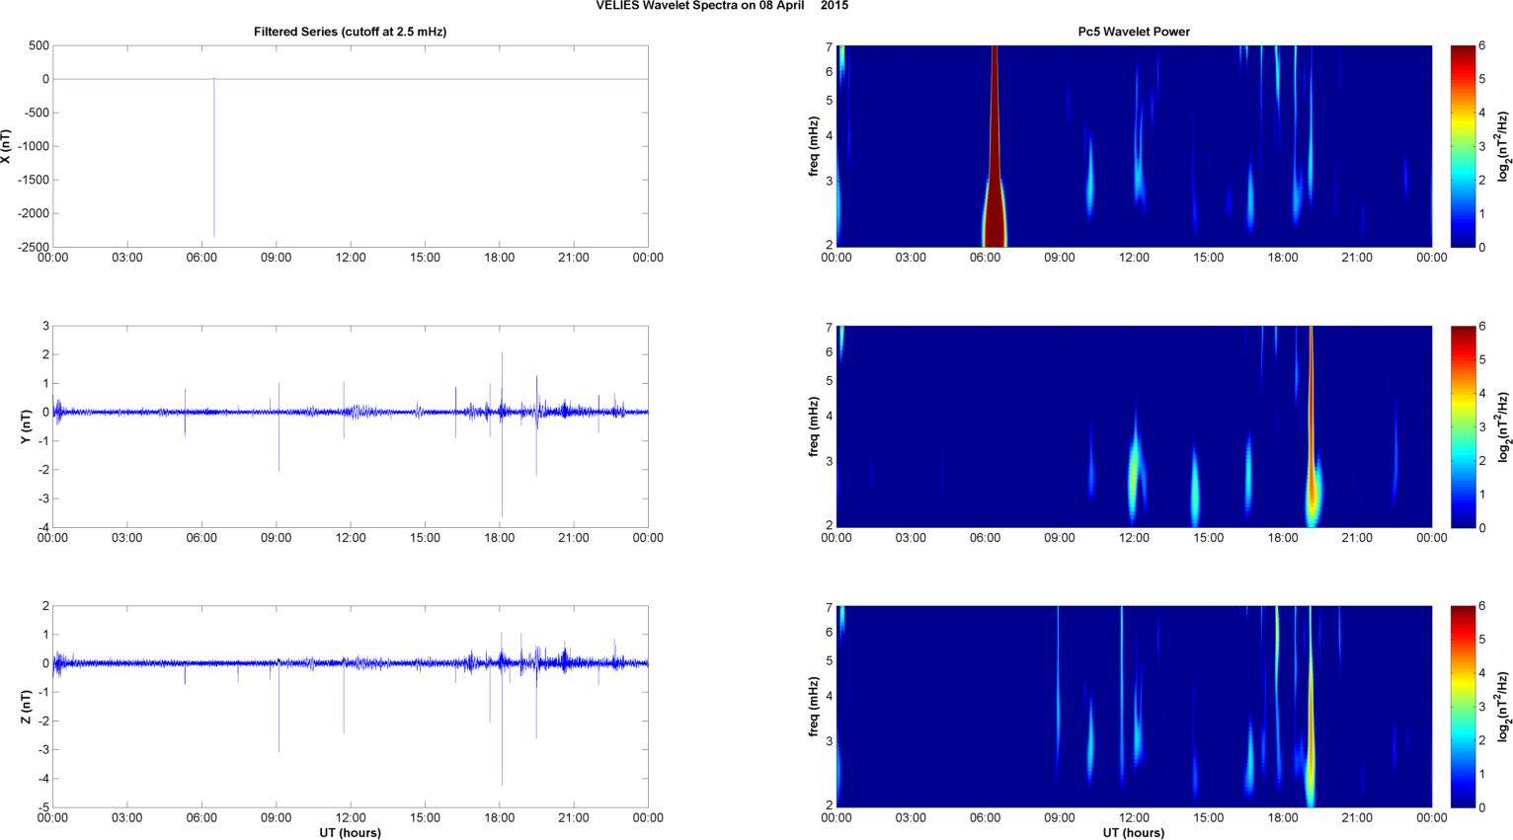This screenshot has height=840, width=1513.
Task: Click 'log2(nT²/Hz)' label on the top colorbar
Action: [x=1504, y=146]
